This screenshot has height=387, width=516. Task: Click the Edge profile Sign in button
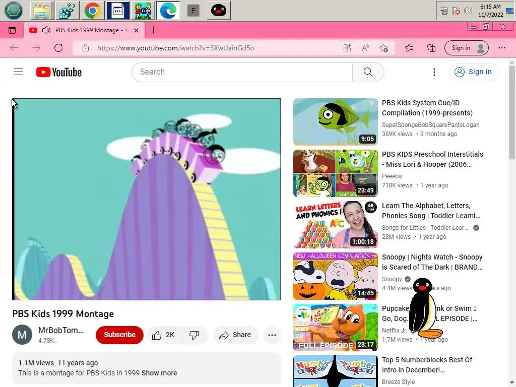(x=467, y=48)
